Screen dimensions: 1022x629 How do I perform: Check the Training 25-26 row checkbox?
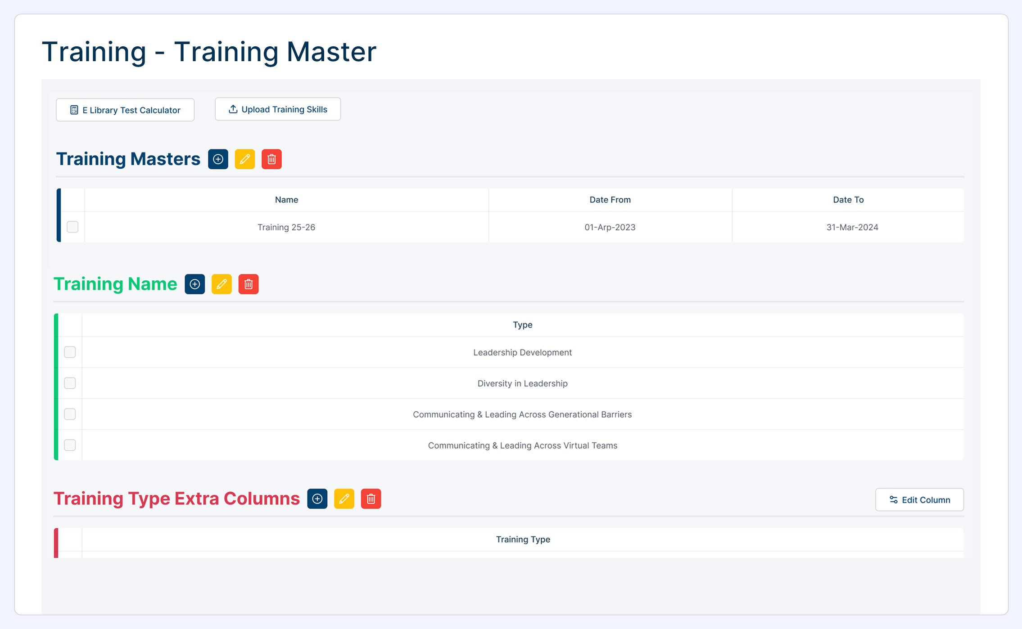coord(72,227)
